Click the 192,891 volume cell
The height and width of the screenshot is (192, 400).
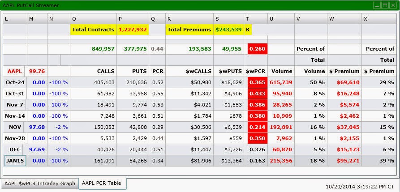click(x=281, y=127)
